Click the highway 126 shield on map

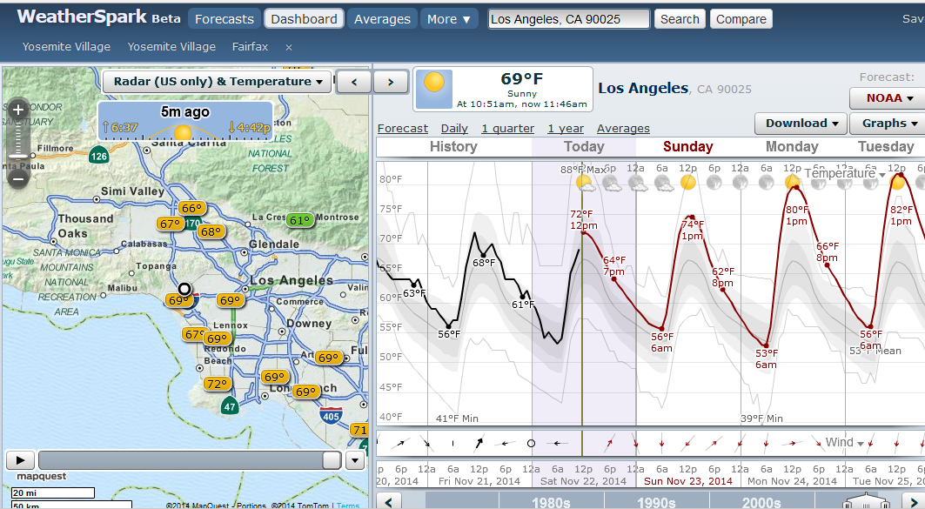pyautogui.click(x=98, y=157)
